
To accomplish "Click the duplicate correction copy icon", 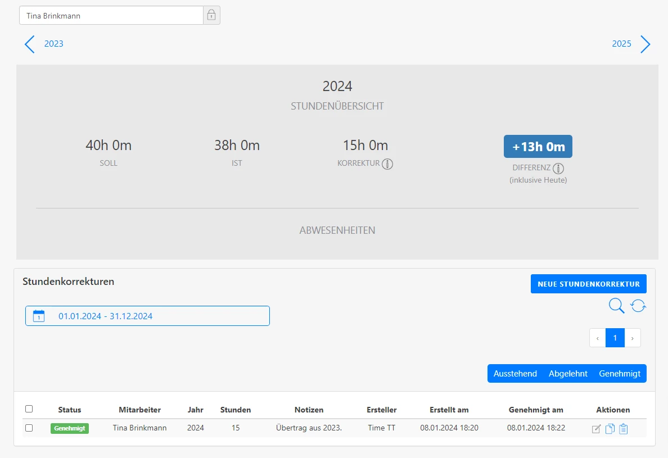I will pos(611,428).
